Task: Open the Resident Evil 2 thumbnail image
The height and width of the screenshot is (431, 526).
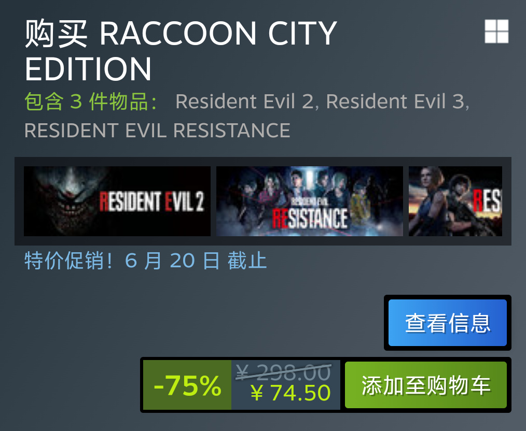Action: (x=117, y=202)
